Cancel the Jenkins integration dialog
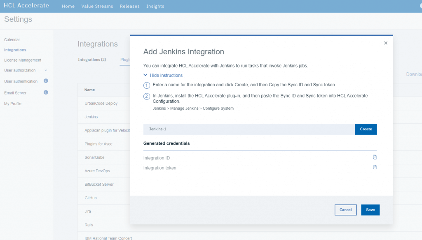The height and width of the screenshot is (240, 422). pyautogui.click(x=345, y=210)
